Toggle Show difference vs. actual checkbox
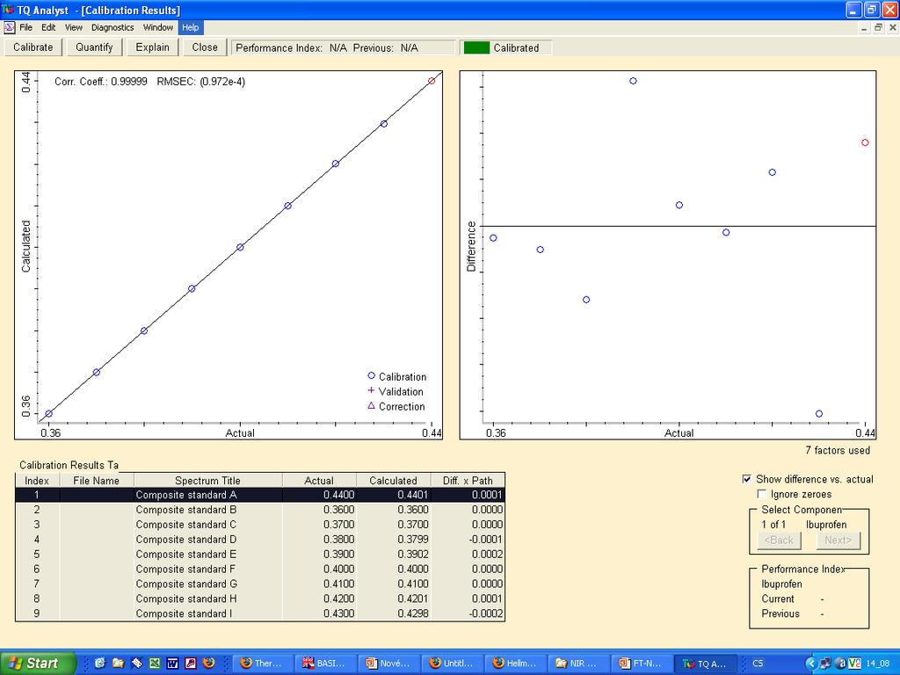 pos(746,479)
